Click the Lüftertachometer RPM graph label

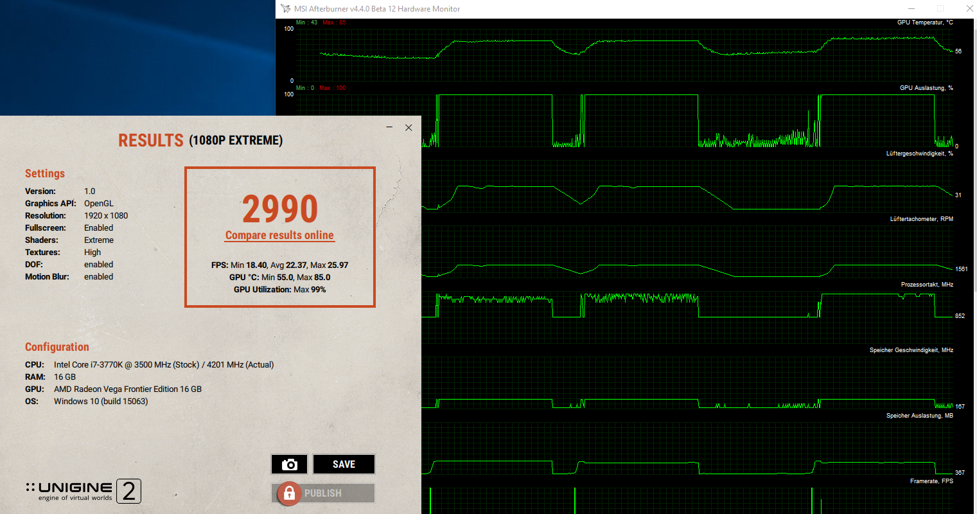tap(921, 219)
